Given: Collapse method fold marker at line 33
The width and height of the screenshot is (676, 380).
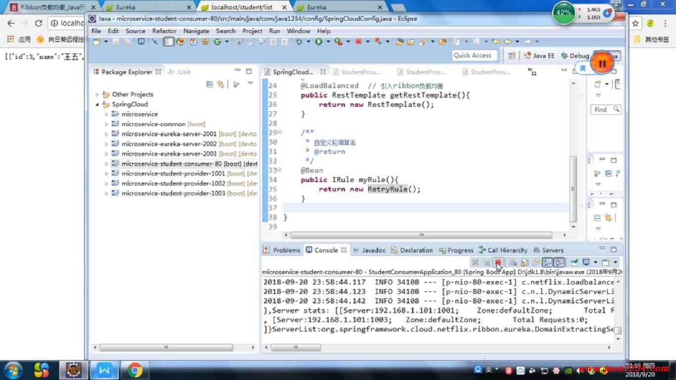Looking at the screenshot, I should [x=280, y=170].
